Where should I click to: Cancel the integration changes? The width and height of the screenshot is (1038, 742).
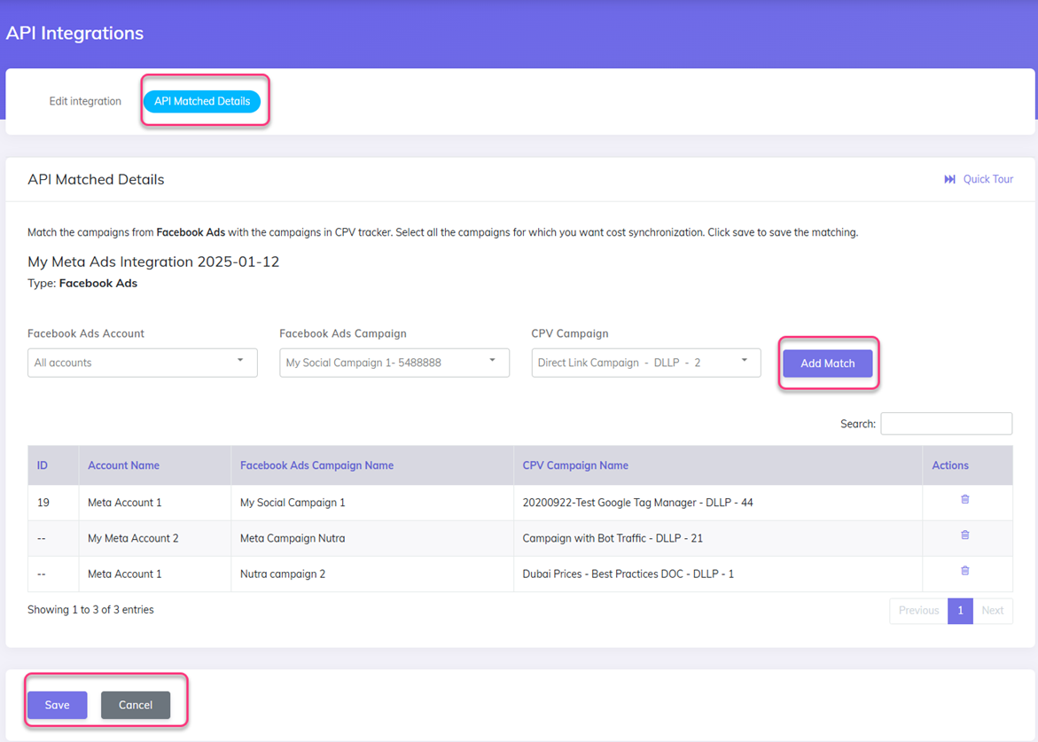coord(136,705)
